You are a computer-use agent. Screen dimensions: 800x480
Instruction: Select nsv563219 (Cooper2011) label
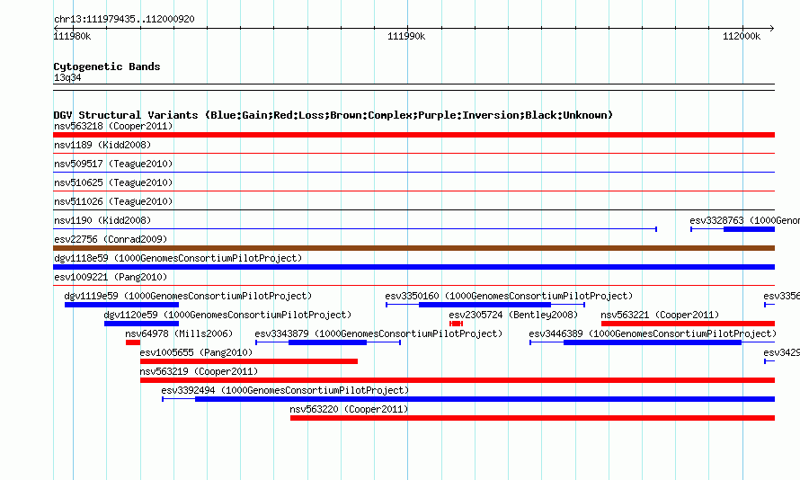[x=199, y=371]
